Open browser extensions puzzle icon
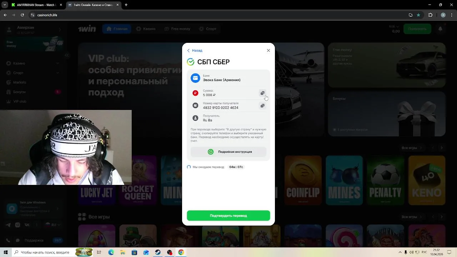The height and width of the screenshot is (257, 457). [x=430, y=15]
